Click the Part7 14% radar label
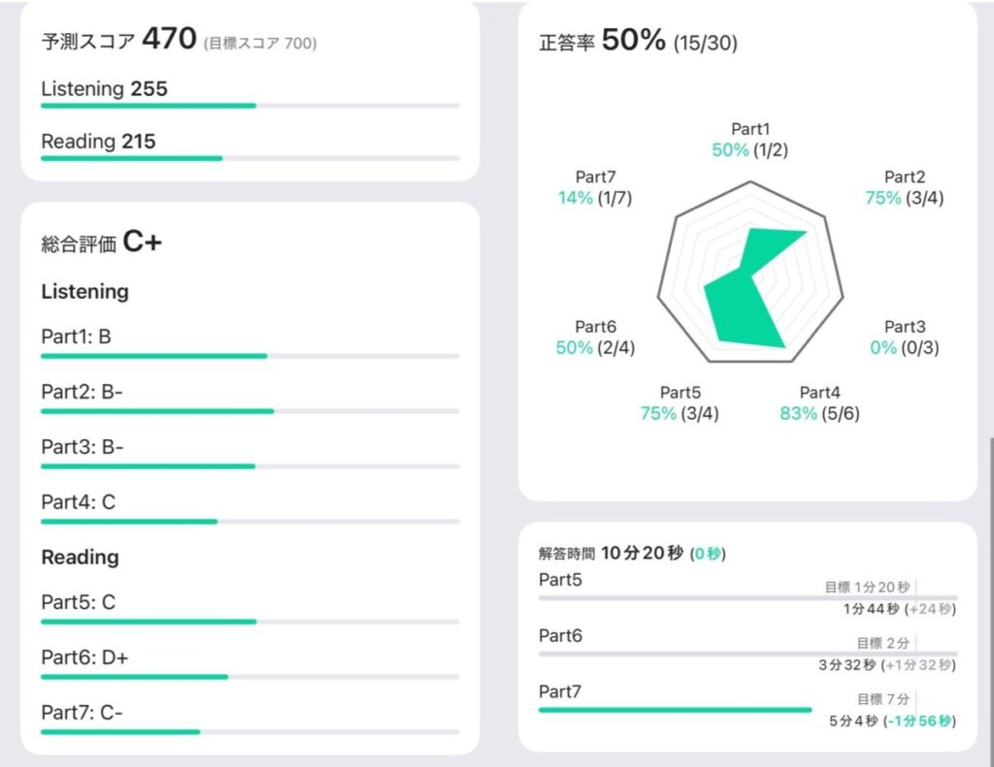Image resolution: width=994 pixels, height=767 pixels. (595, 187)
